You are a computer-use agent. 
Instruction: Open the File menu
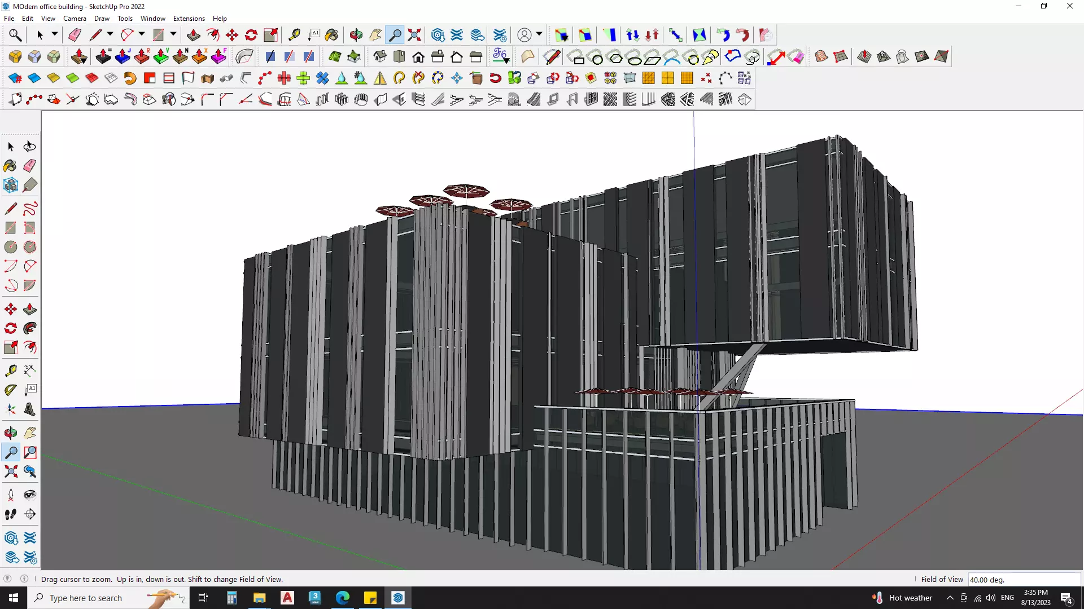(x=9, y=19)
